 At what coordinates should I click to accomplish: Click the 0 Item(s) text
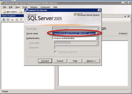pos(123,34)
